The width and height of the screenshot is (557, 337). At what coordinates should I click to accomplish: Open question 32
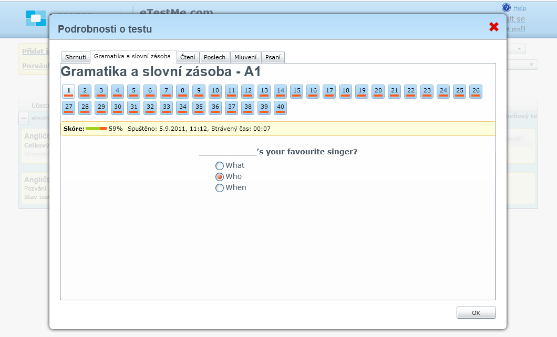coord(150,108)
